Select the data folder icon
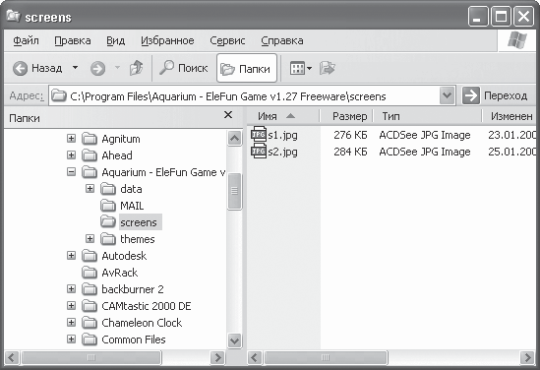The image size is (540, 370). pyautogui.click(x=108, y=189)
